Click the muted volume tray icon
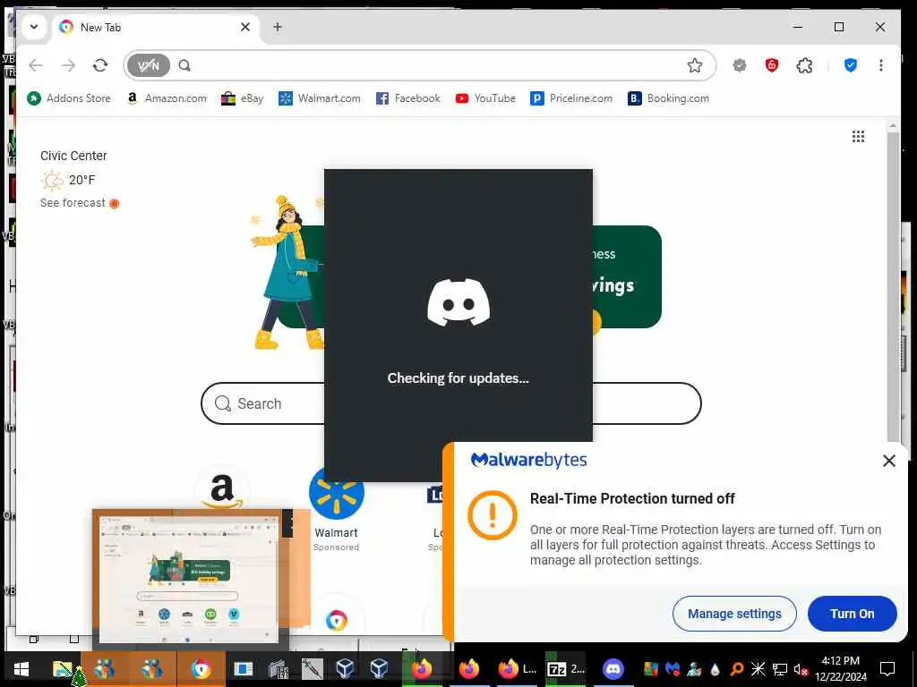 coord(801,669)
